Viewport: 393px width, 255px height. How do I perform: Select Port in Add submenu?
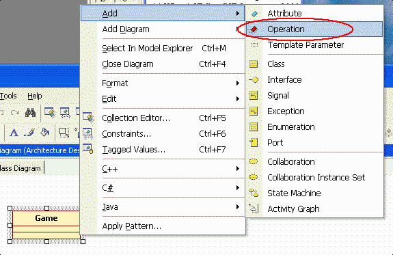(314, 143)
